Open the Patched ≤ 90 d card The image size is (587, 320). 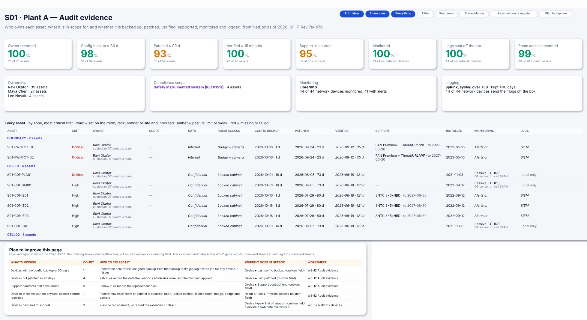coord(184,54)
